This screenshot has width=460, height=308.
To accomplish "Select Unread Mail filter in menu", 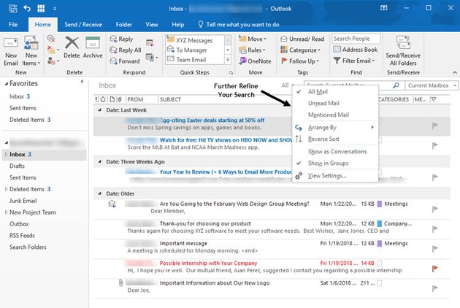I will [x=323, y=103].
